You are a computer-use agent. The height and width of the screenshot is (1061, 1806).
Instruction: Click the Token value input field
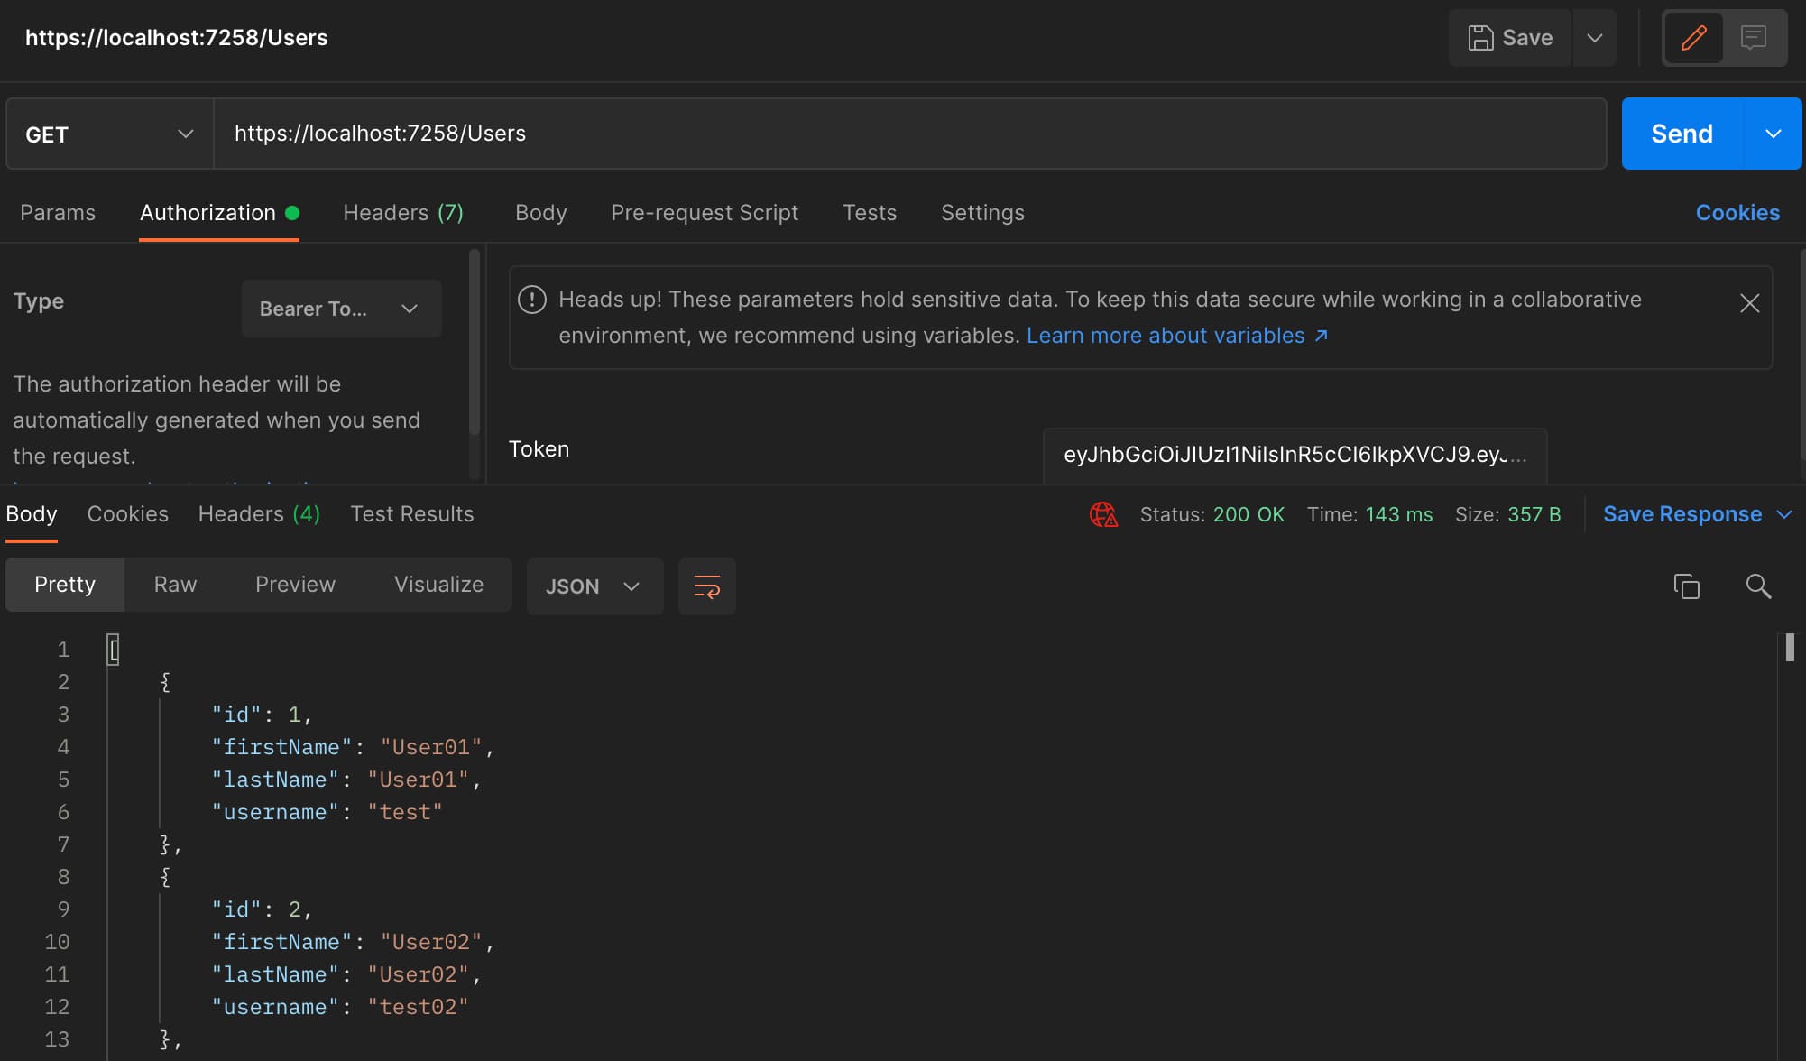point(1295,455)
